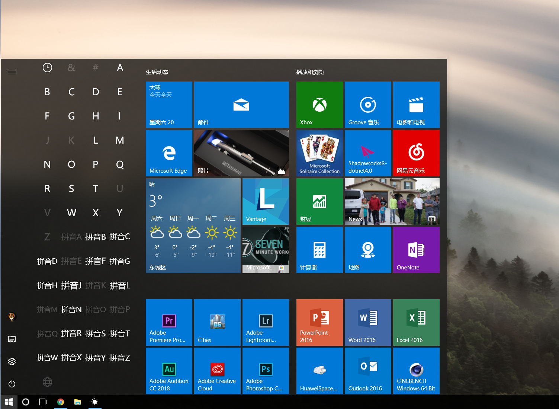The image size is (559, 409).
Task: Launch Adobe Premiere Pro tile
Action: click(x=169, y=322)
